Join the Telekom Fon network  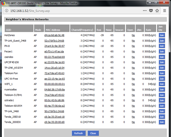(x=162, y=73)
